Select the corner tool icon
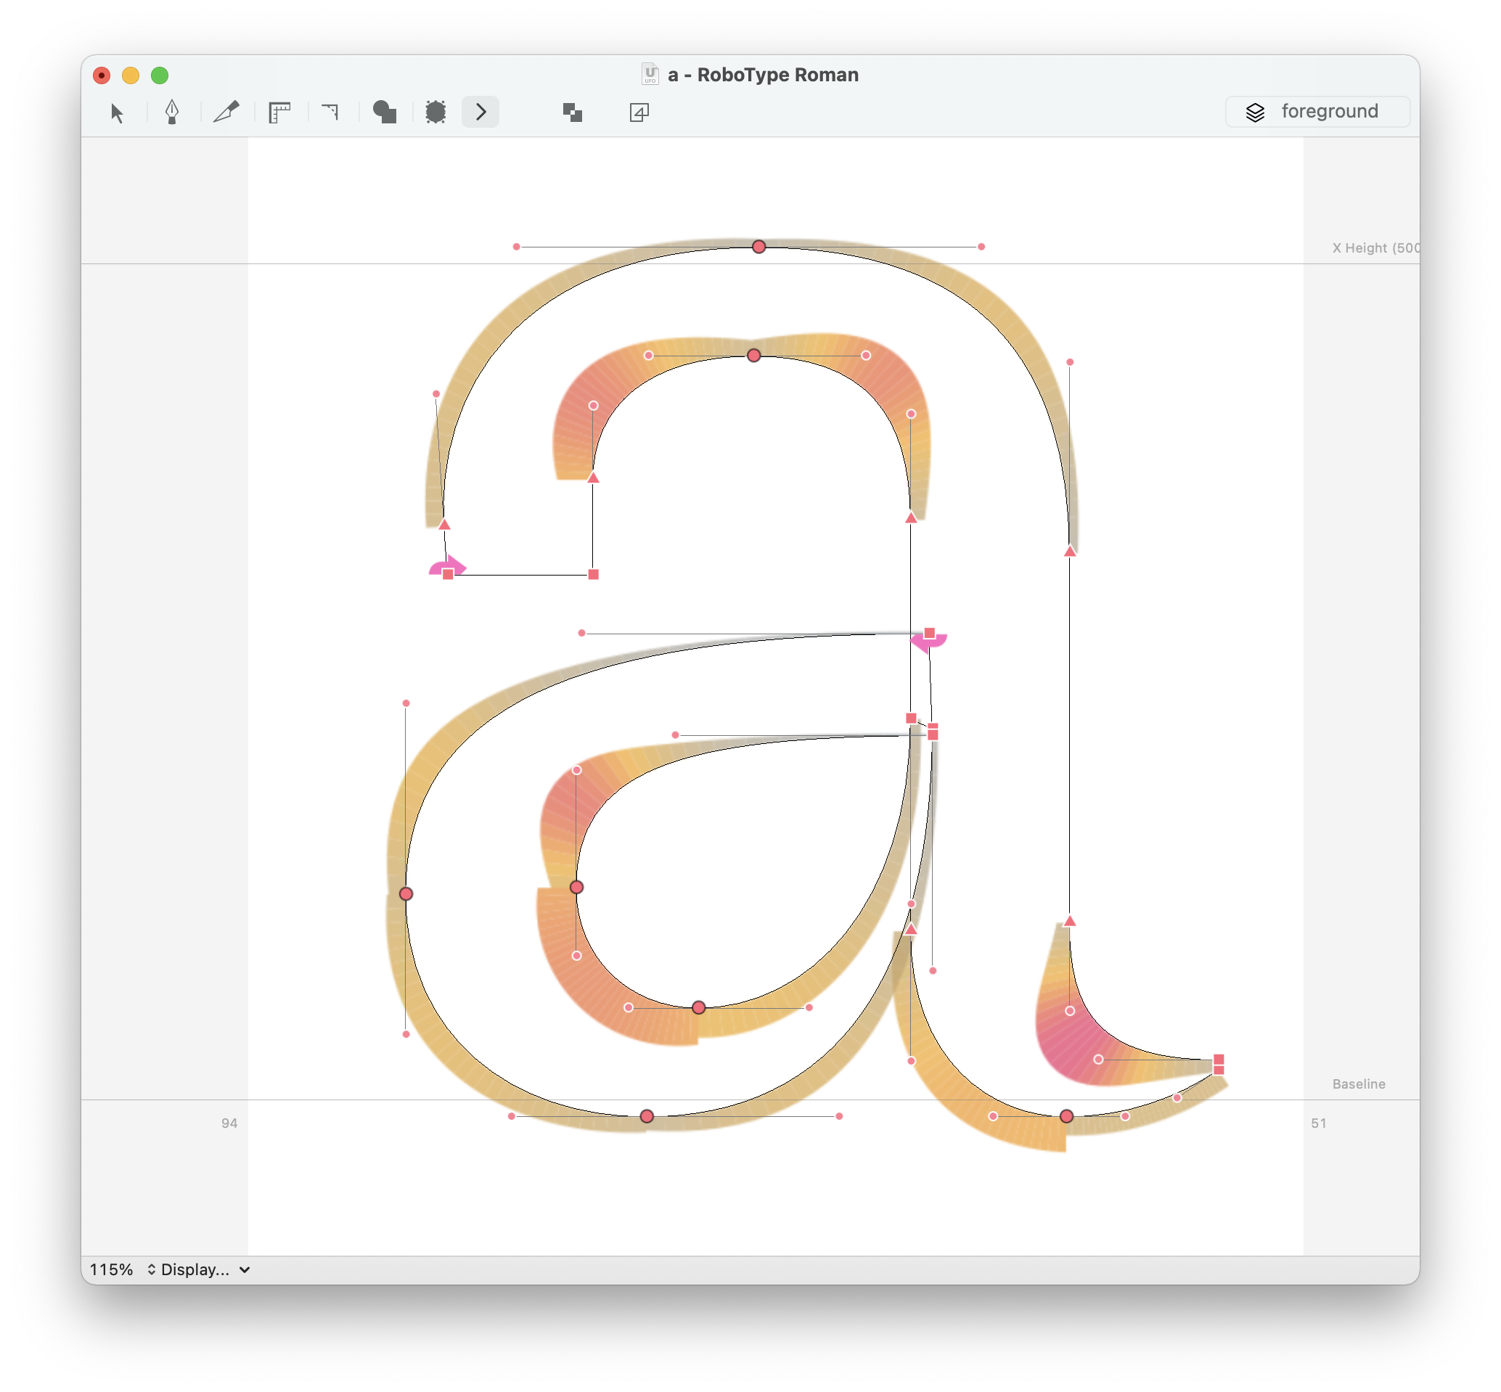This screenshot has width=1501, height=1392. (x=331, y=112)
